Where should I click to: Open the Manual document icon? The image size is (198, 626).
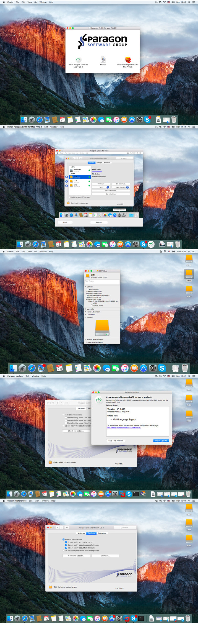coord(103,60)
